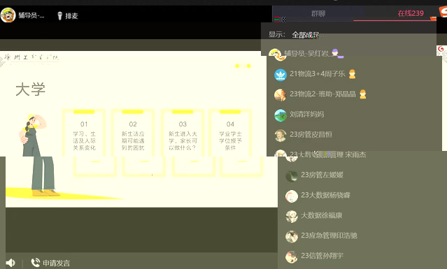Click avatar of 21物流3+4周子乐
The width and height of the screenshot is (447, 269).
281,75
